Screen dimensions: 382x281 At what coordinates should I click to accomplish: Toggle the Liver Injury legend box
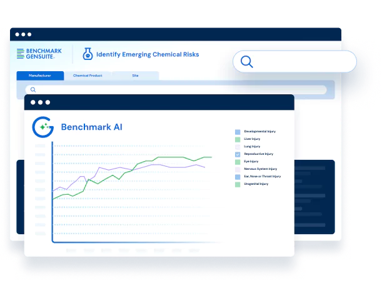click(x=238, y=139)
